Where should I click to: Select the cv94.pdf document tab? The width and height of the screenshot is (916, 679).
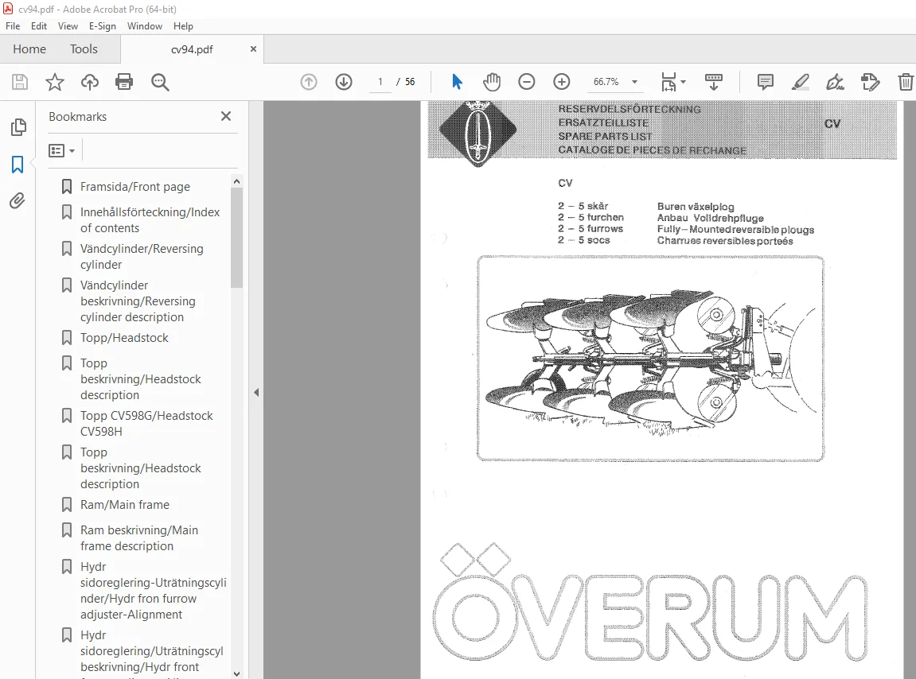pos(192,49)
